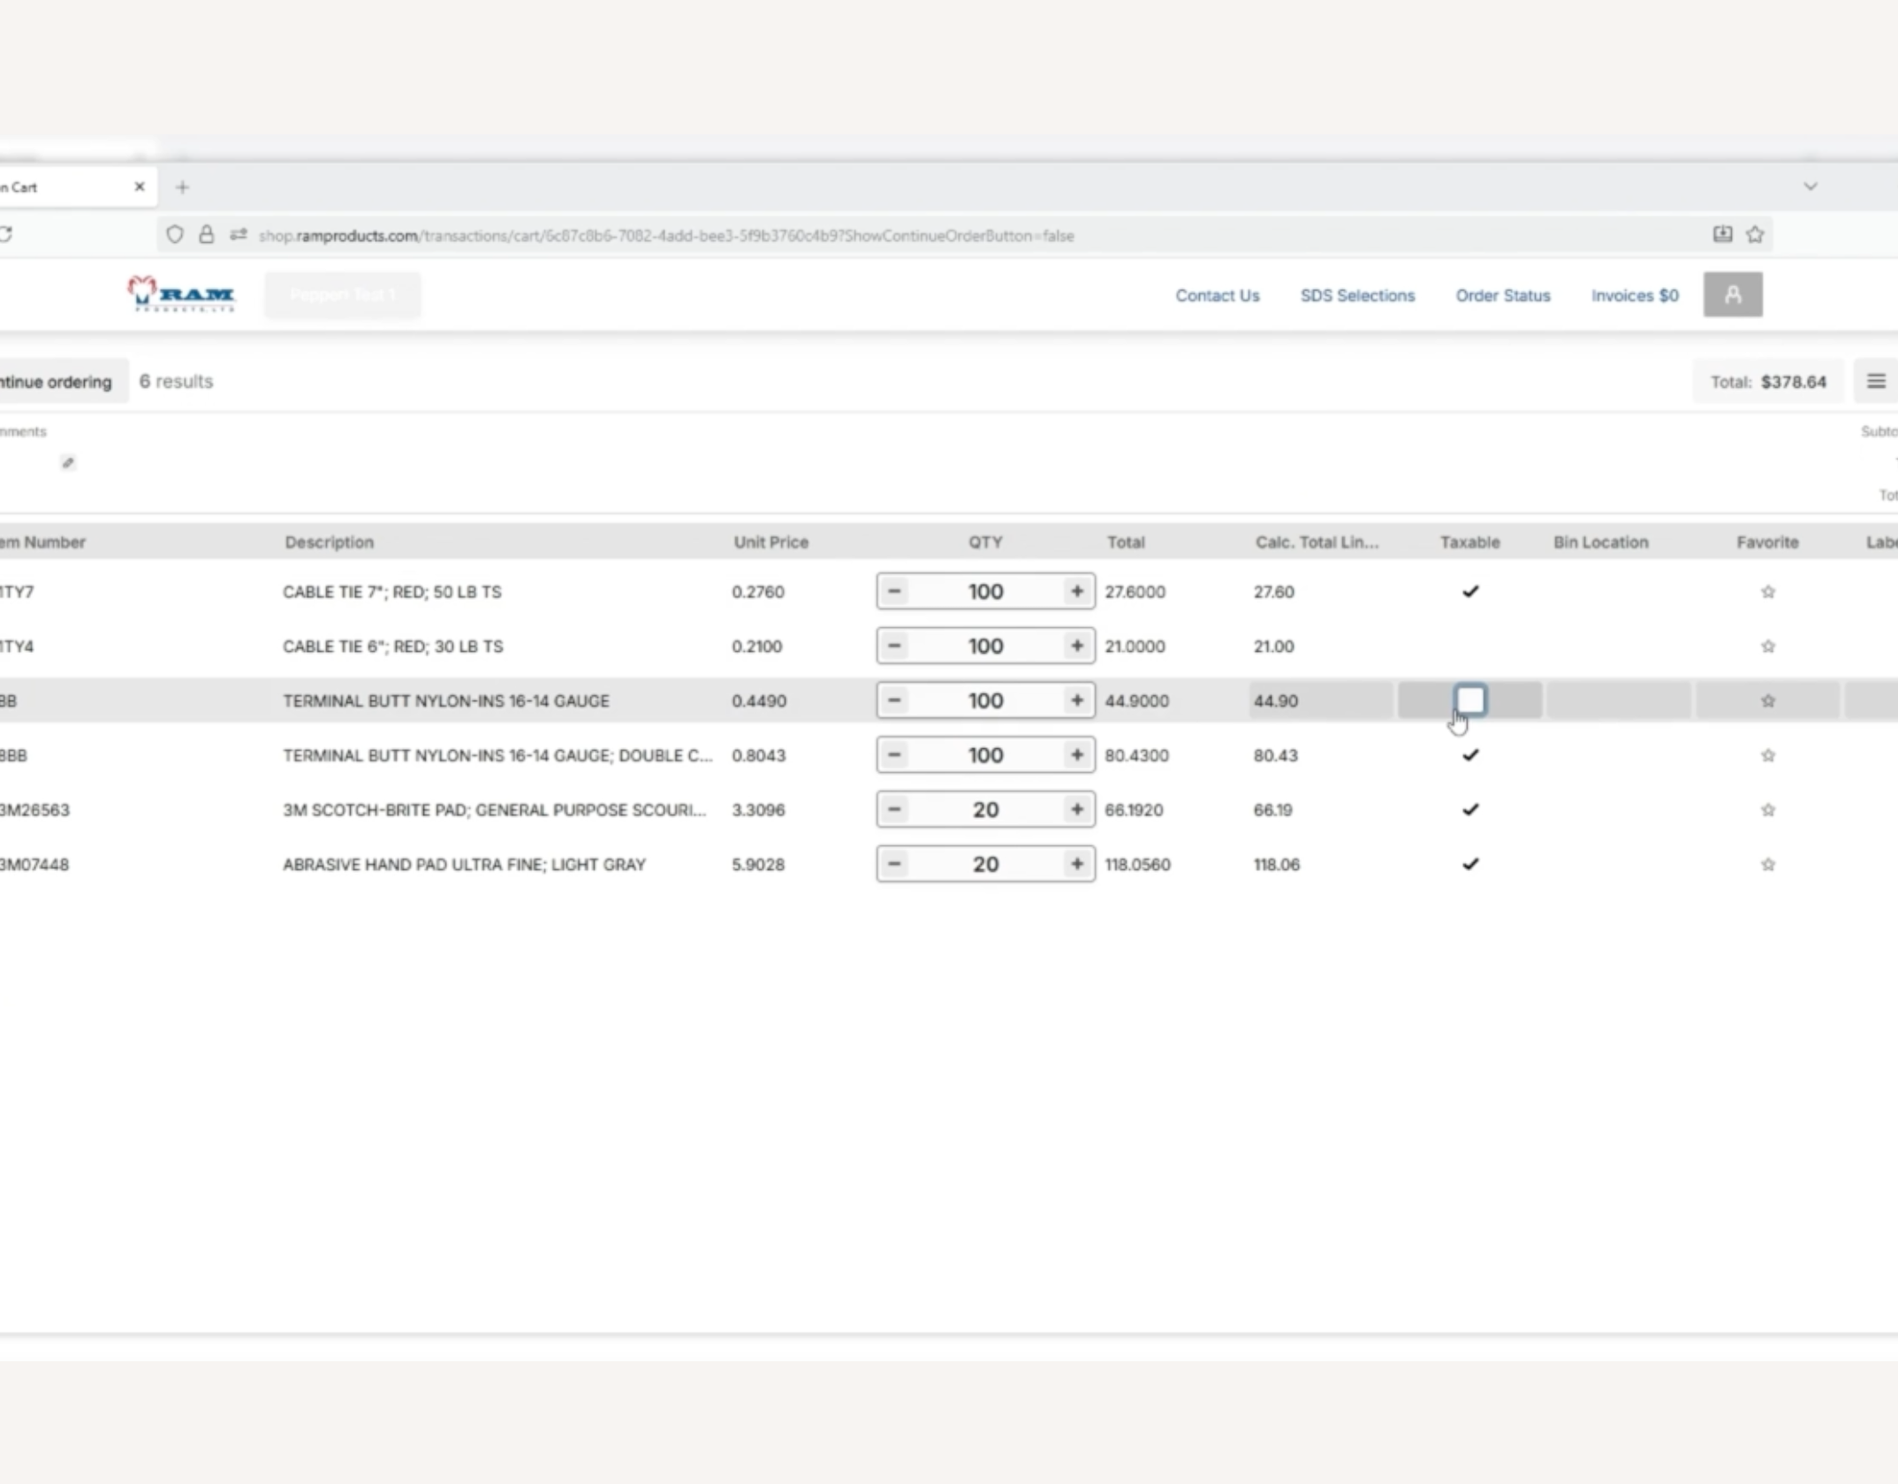Bookmark this page with the address bar star
Viewport: 1898px width, 1484px height.
(1755, 235)
